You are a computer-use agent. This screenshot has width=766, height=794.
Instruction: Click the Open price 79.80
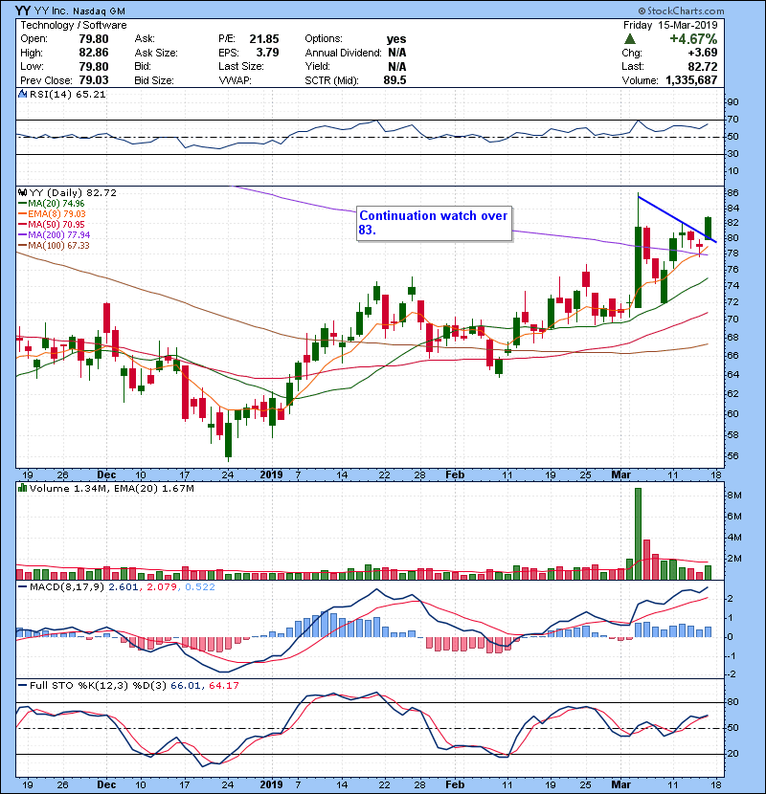(94, 39)
